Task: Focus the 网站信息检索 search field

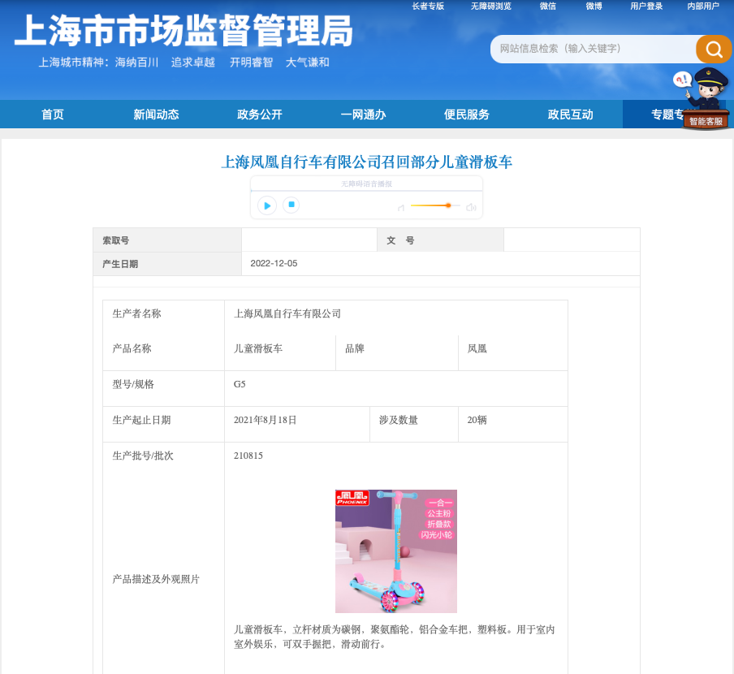Action: pyautogui.click(x=593, y=49)
